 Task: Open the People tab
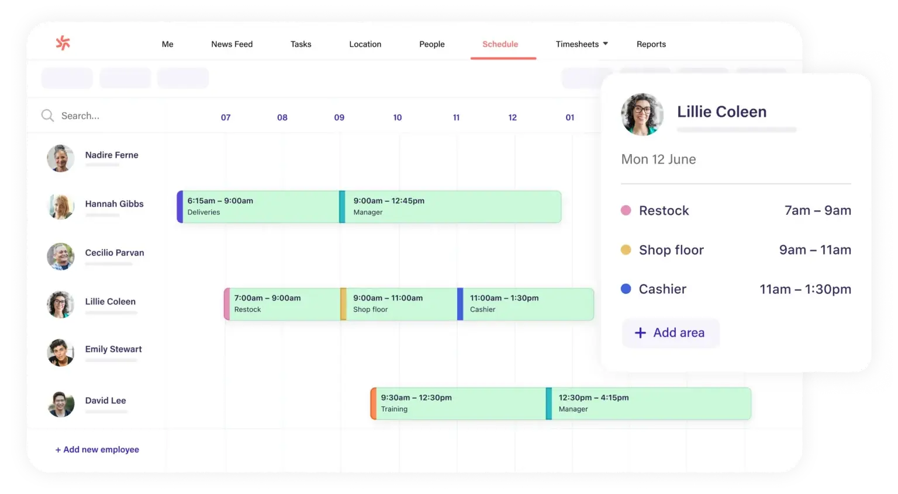[431, 44]
